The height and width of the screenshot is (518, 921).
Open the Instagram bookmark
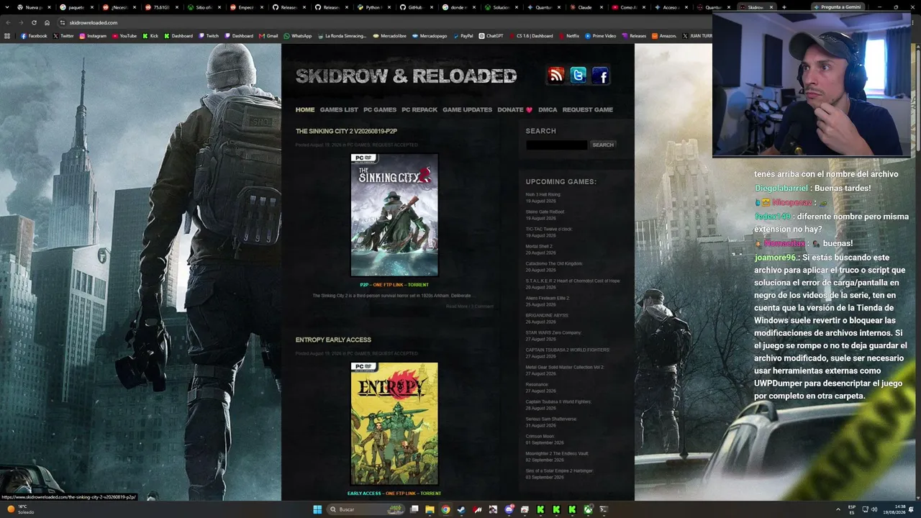[93, 36]
